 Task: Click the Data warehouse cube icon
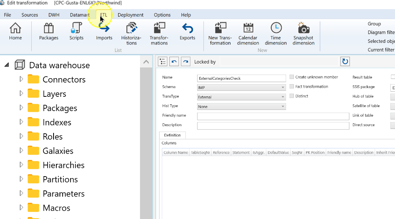pos(20,65)
